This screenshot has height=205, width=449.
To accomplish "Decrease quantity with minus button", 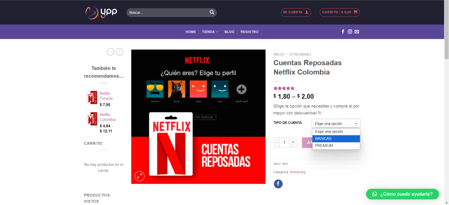I will point(276,143).
